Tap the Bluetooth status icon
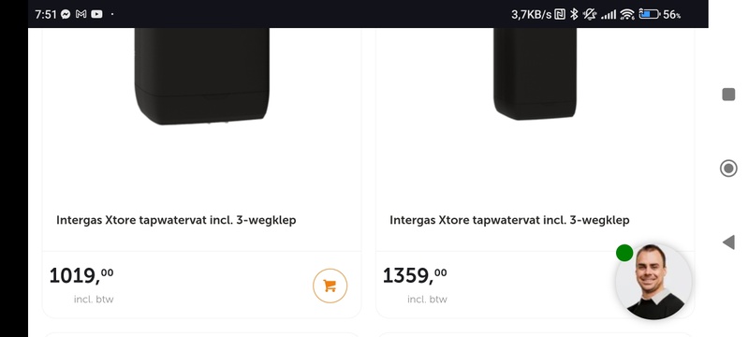The width and height of the screenshot is (749, 337). [575, 14]
